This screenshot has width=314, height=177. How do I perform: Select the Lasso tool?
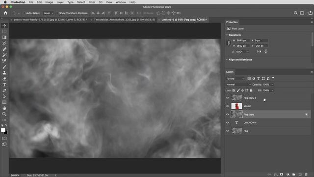(4, 43)
